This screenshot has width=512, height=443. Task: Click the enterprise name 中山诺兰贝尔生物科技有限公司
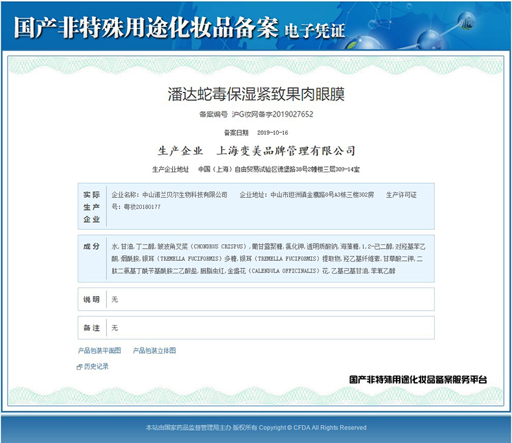pyautogui.click(x=185, y=195)
